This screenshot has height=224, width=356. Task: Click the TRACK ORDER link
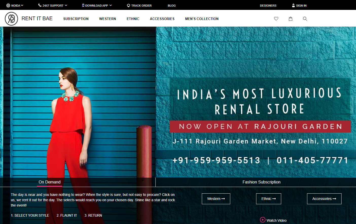point(141,5)
